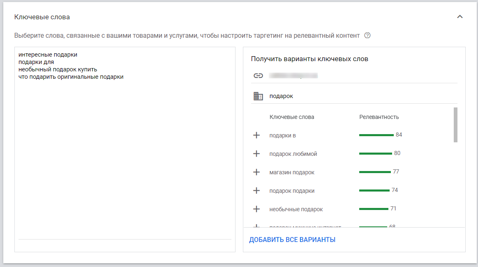Place cursor on line "необычный подарок купить"
478x267 pixels.
click(58, 69)
